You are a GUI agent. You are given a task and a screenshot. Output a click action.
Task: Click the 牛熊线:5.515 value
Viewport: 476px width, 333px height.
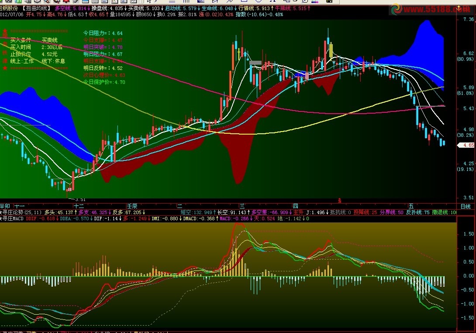[291, 8]
